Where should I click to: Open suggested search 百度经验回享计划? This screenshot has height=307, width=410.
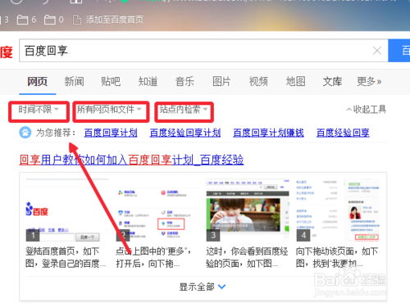click(x=185, y=133)
